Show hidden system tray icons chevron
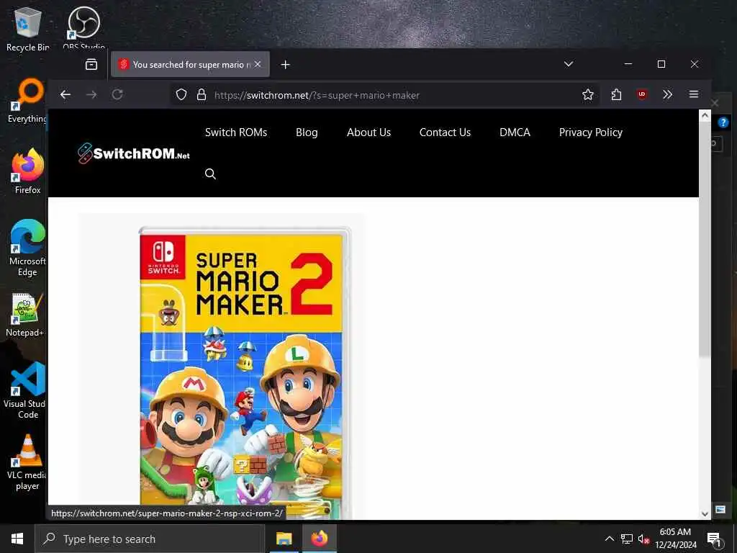Image resolution: width=737 pixels, height=553 pixels. tap(609, 539)
